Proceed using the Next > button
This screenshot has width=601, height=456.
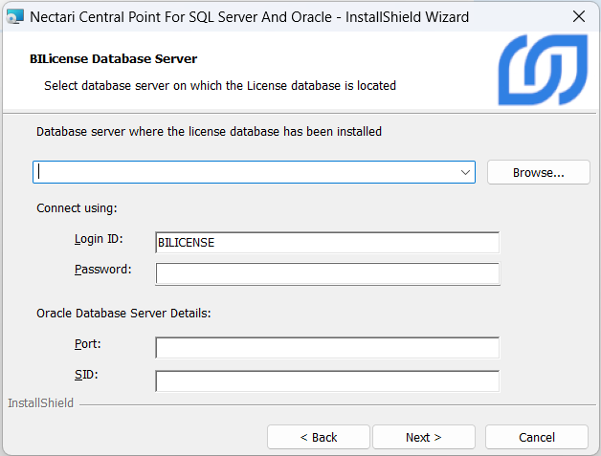click(x=423, y=437)
